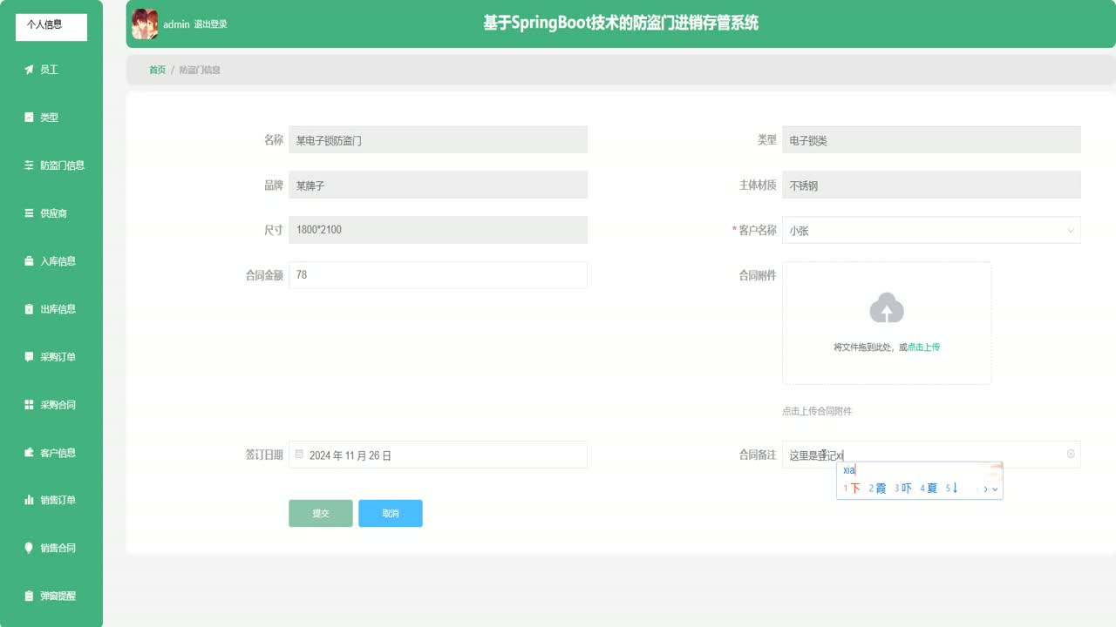
Task: Click the 签订日期 date field
Action: [x=438, y=455]
